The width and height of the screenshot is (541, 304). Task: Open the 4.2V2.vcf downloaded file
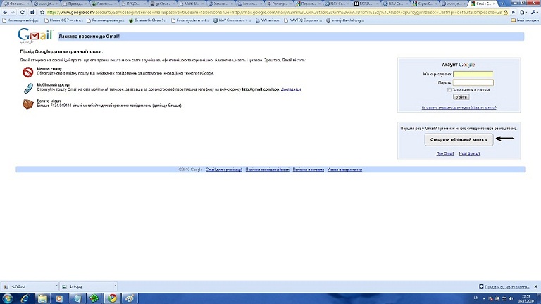[28, 286]
